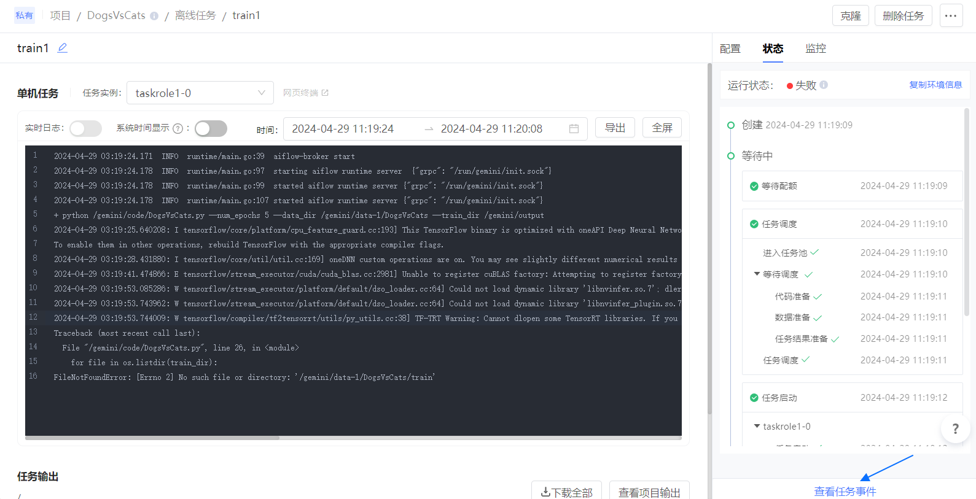Click the log horizontal scrollbar
Screen dimensions: 976x499
[152, 438]
